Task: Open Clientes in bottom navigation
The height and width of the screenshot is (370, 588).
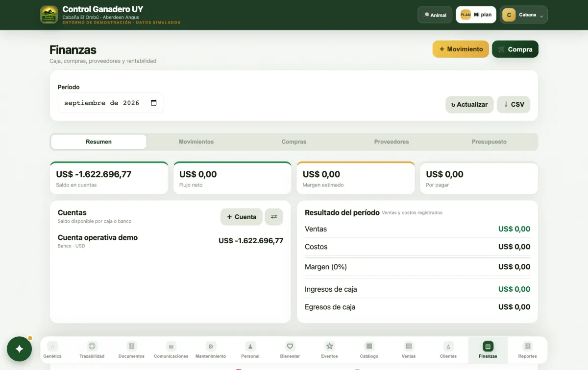Action: coord(448,350)
